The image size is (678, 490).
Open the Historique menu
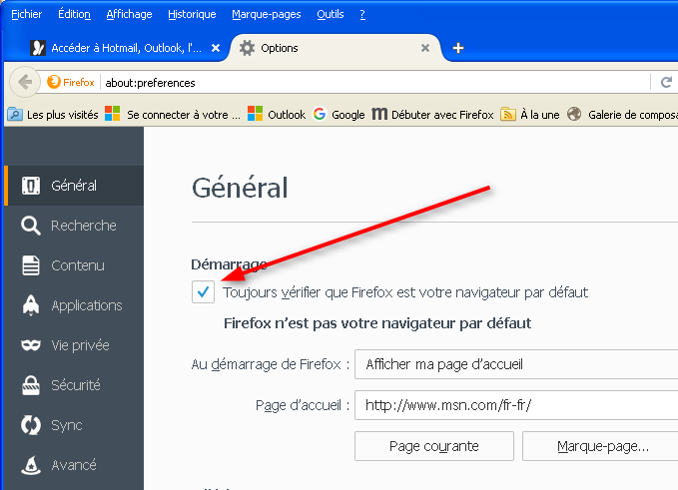tap(192, 14)
